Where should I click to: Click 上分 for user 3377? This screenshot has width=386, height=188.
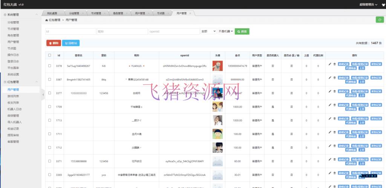361,95
